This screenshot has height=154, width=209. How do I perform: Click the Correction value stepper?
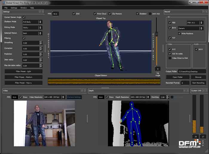click(x=41, y=49)
